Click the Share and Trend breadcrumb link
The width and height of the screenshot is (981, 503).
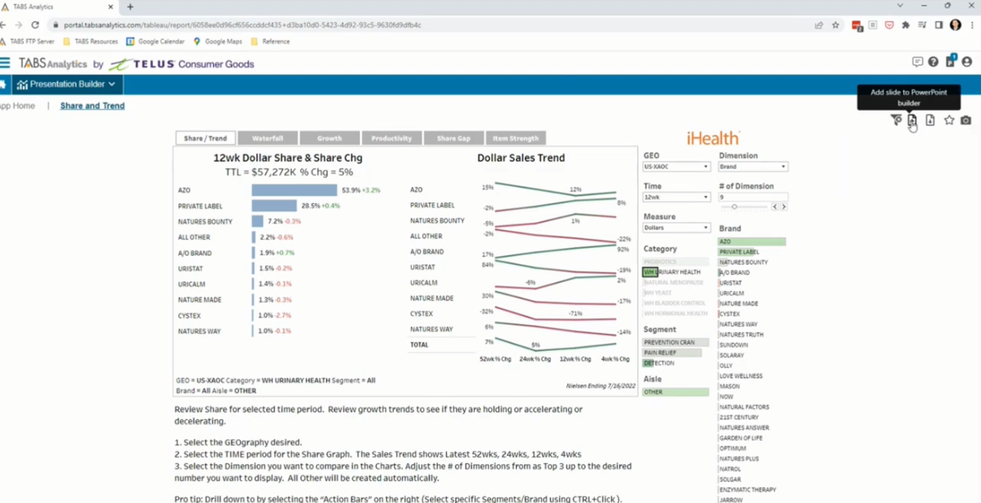point(92,106)
